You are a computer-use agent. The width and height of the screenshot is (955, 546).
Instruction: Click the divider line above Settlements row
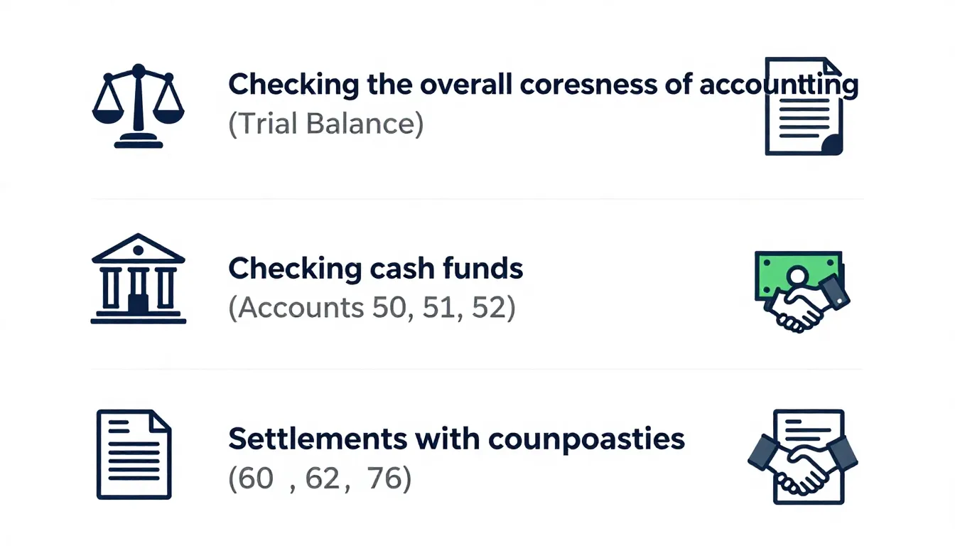click(x=477, y=370)
